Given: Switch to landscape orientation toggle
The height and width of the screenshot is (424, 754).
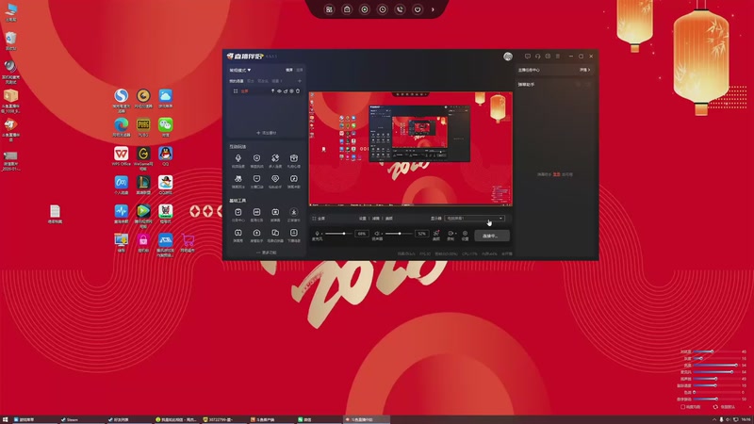Looking at the screenshot, I should tap(289, 70).
